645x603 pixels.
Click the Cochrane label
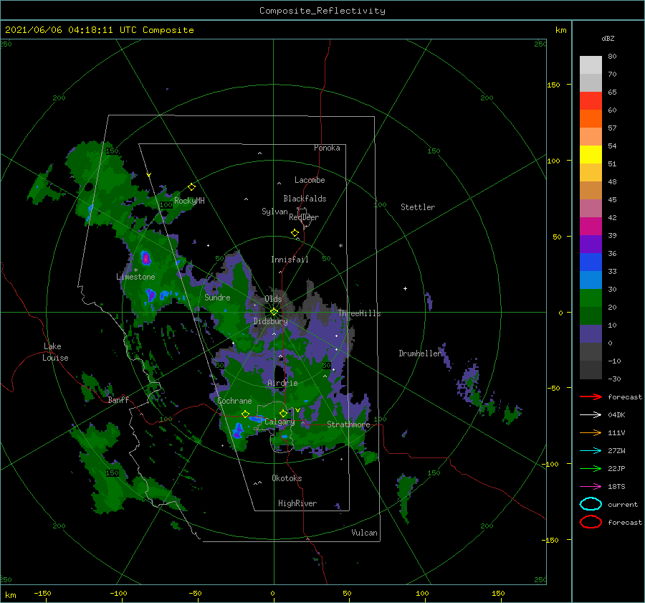click(x=234, y=401)
